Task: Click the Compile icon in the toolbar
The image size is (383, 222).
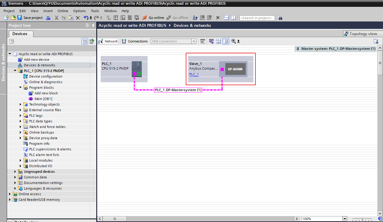Action: (x=108, y=18)
